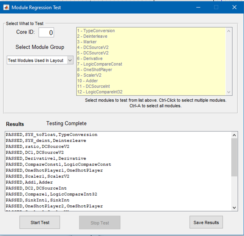
Task: Choose 9 - ScalerV2 from list
Action: (x=90, y=75)
